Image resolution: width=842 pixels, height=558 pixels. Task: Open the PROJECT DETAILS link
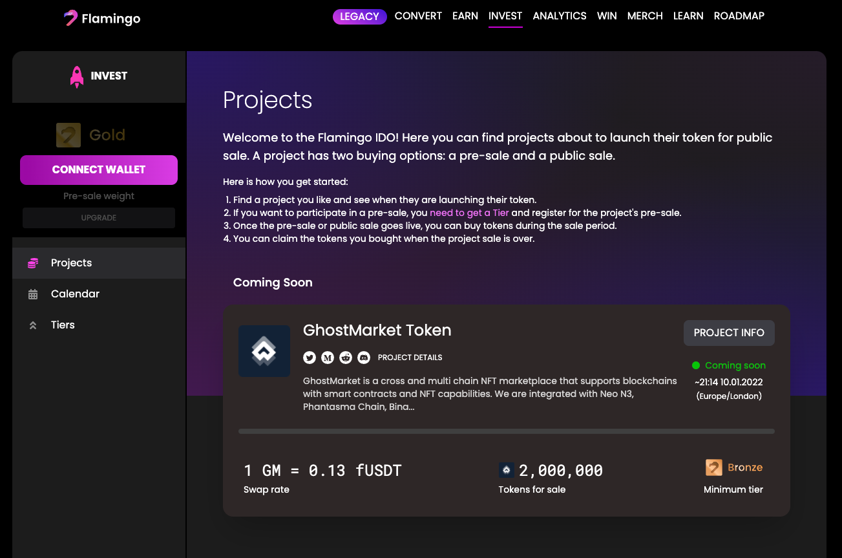click(410, 358)
